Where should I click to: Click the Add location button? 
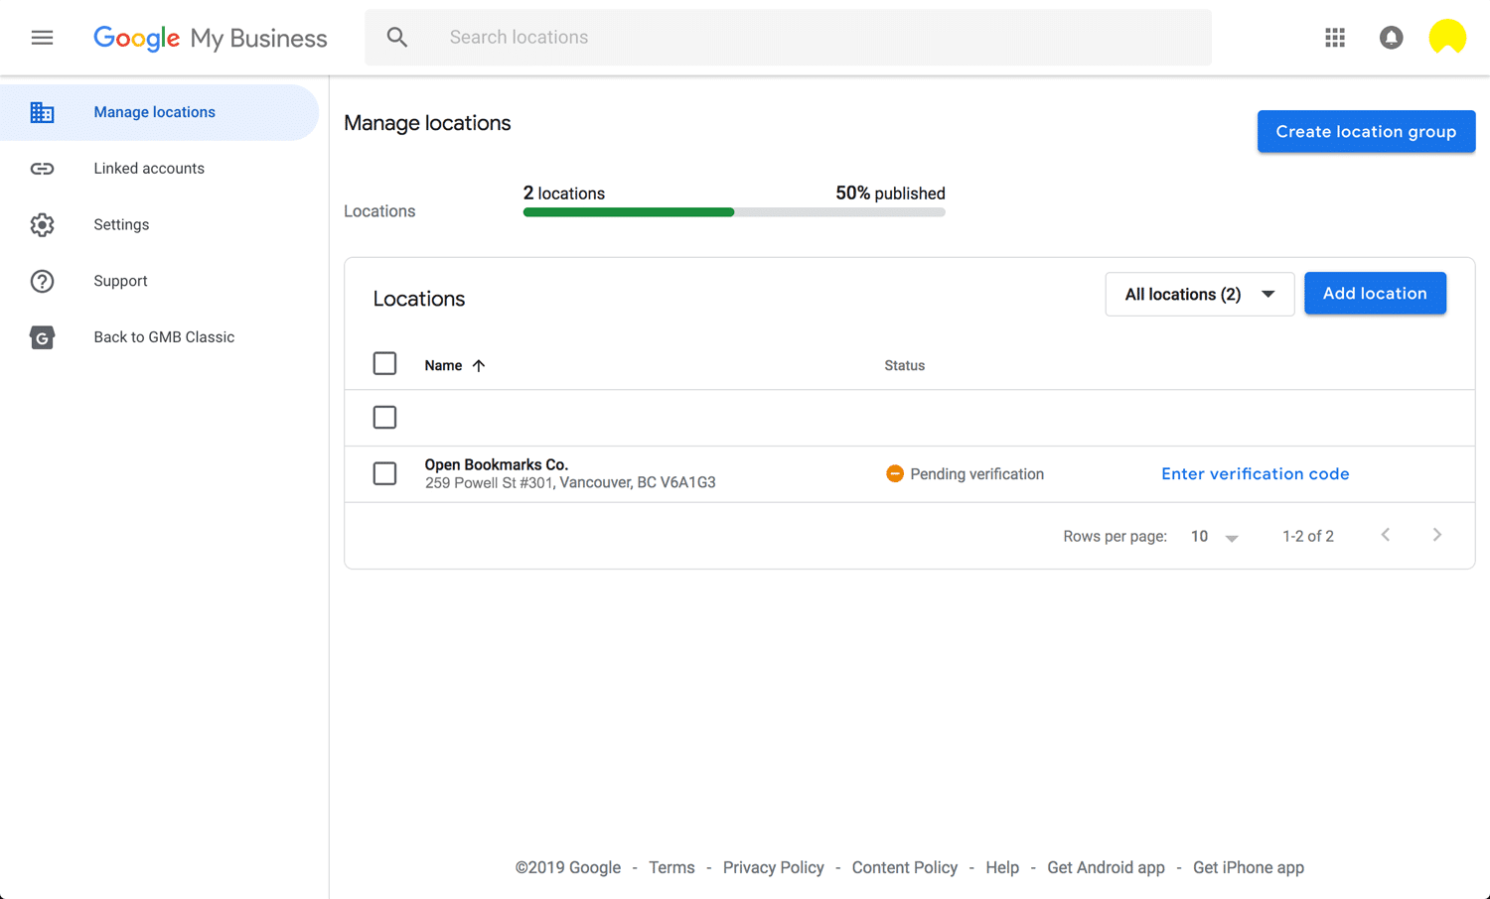1375,294
